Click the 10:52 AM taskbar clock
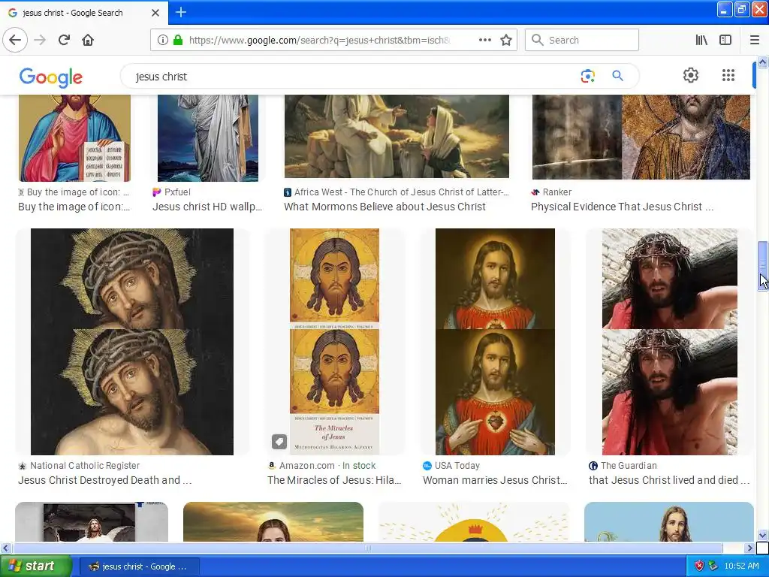 (x=741, y=566)
